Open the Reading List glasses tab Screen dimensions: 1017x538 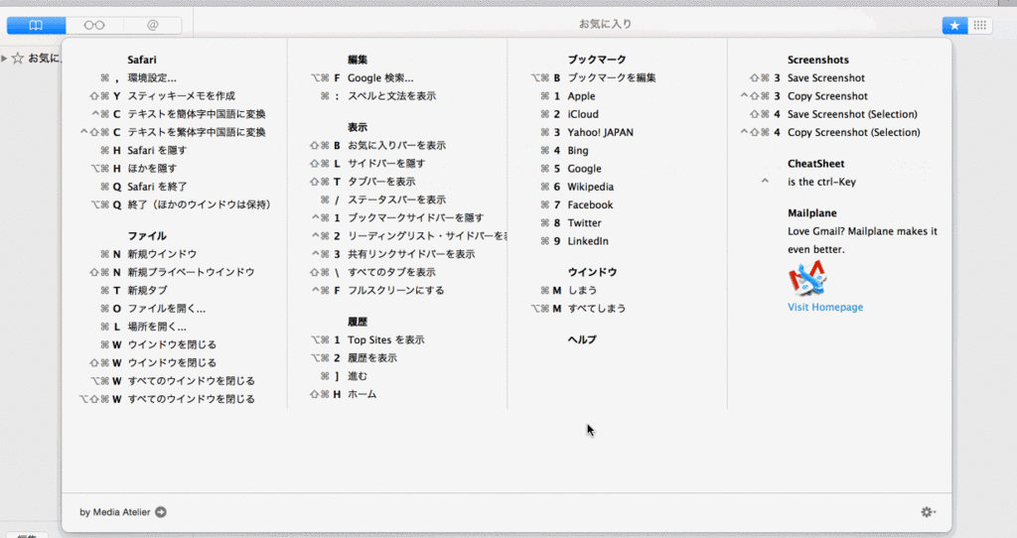(94, 25)
